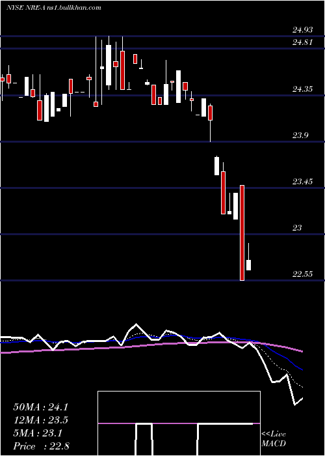Viewport: 325px width, 456px height.
Task: Click the Price : 22.8 value
Action: (x=41, y=446)
